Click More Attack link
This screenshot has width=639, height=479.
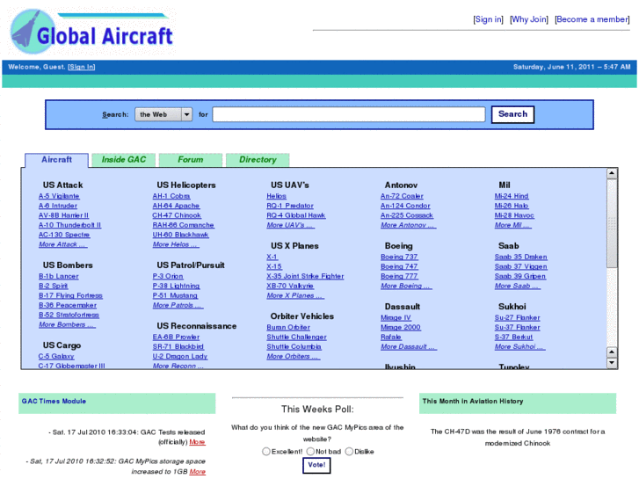click(x=62, y=244)
